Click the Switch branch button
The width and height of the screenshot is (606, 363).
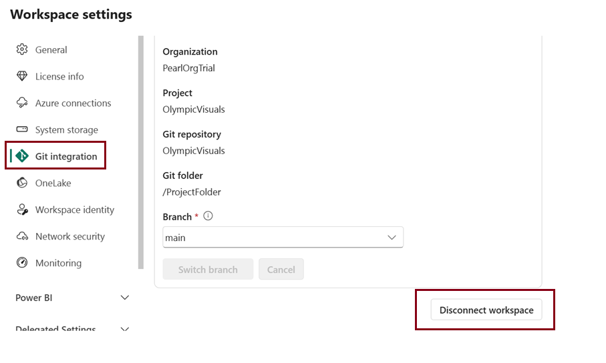pos(208,270)
